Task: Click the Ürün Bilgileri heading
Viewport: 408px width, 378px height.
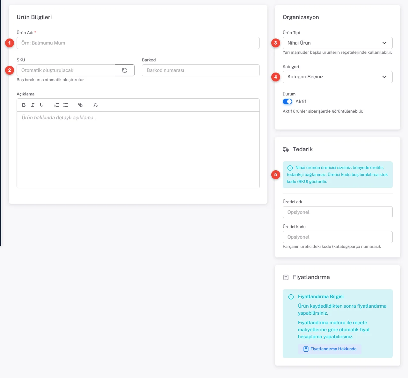Action: [34, 17]
